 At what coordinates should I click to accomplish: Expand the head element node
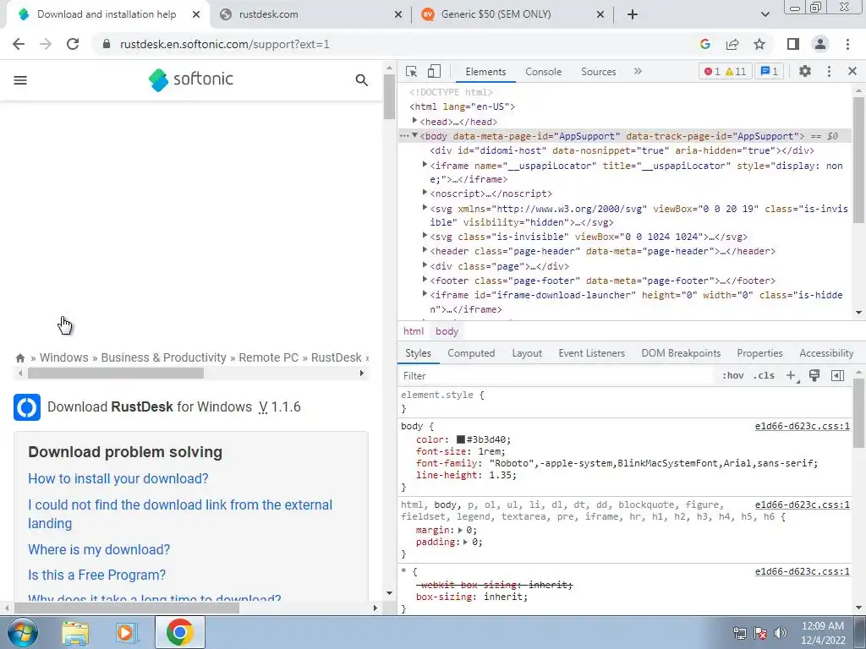[x=414, y=120]
